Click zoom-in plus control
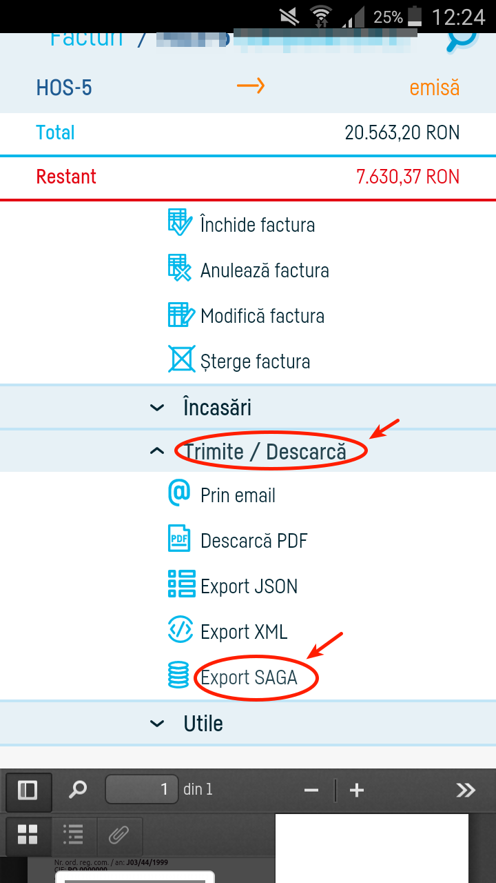The image size is (496, 883). (356, 791)
